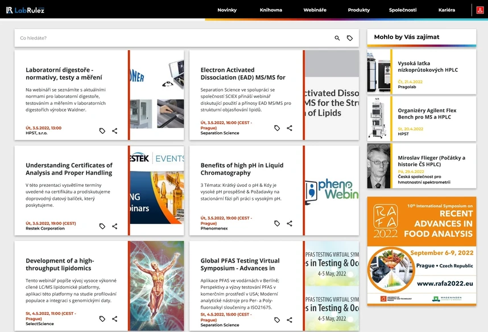This screenshot has width=488, height=332.
Task: Click 'Phenomenex' organizer text
Action: point(214,228)
